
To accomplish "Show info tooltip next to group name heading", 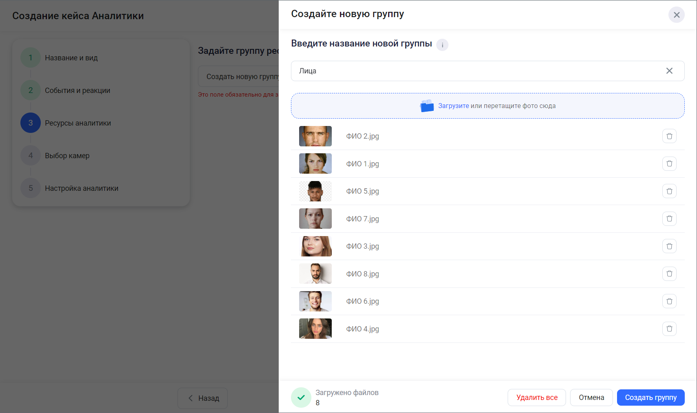I will pos(442,45).
